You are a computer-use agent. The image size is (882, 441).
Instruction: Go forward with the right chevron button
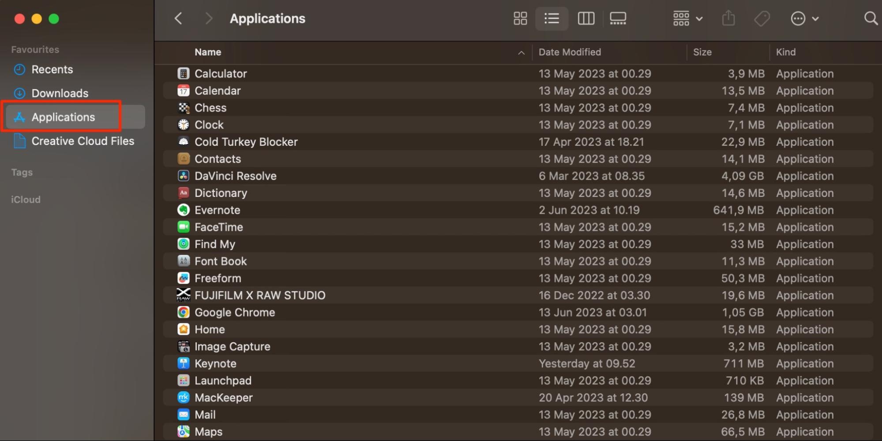click(x=209, y=19)
